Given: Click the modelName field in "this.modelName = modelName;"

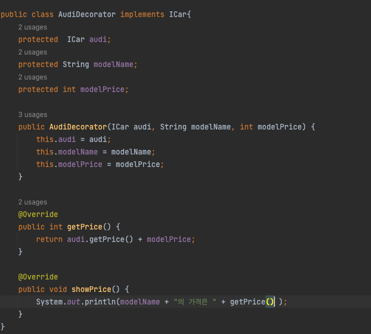Looking at the screenshot, I should [78, 152].
